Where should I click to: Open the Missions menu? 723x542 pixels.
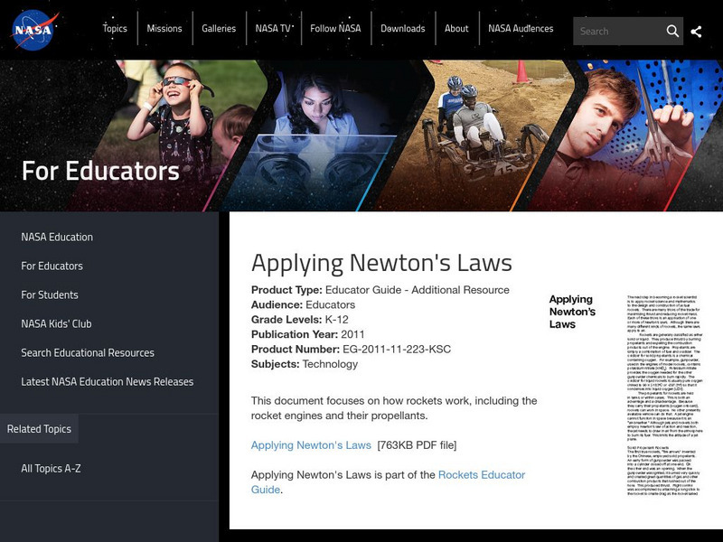(x=164, y=29)
